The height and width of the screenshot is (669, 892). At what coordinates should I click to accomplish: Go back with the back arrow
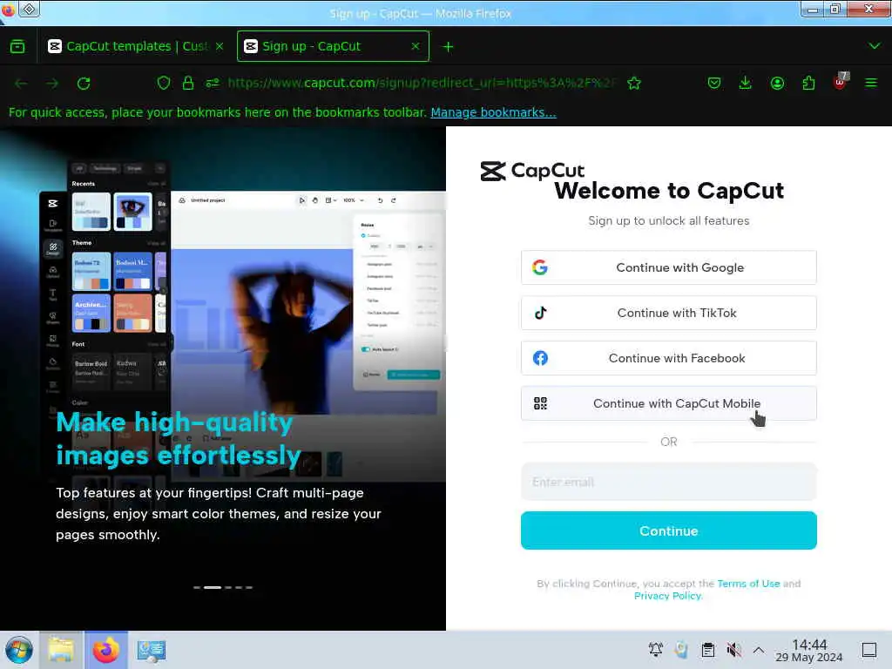(22, 84)
